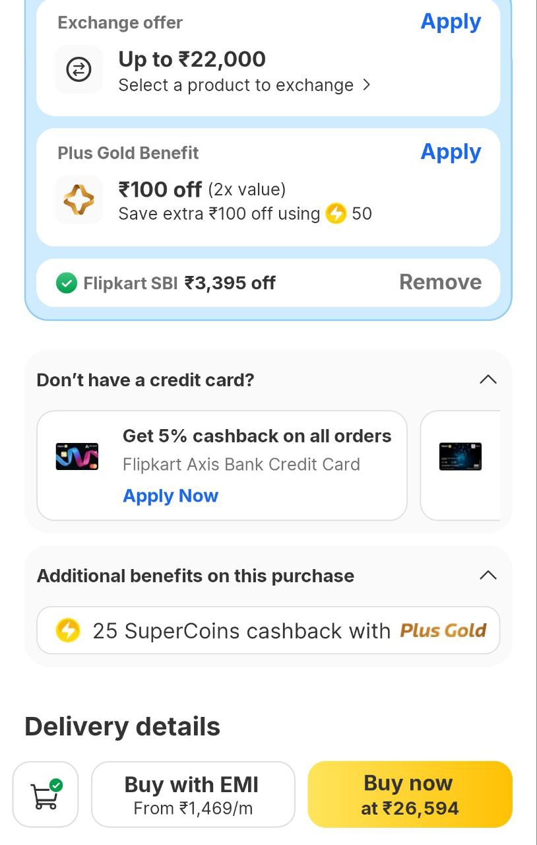537x845 pixels.
Task: Apply the Plus Gold Benefit
Action: point(451,152)
